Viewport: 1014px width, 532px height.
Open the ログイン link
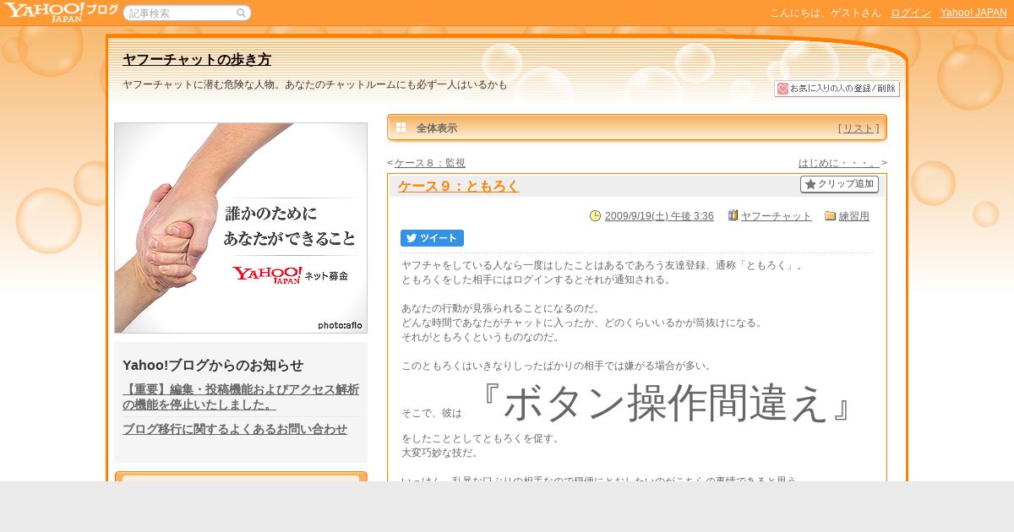[x=911, y=13]
